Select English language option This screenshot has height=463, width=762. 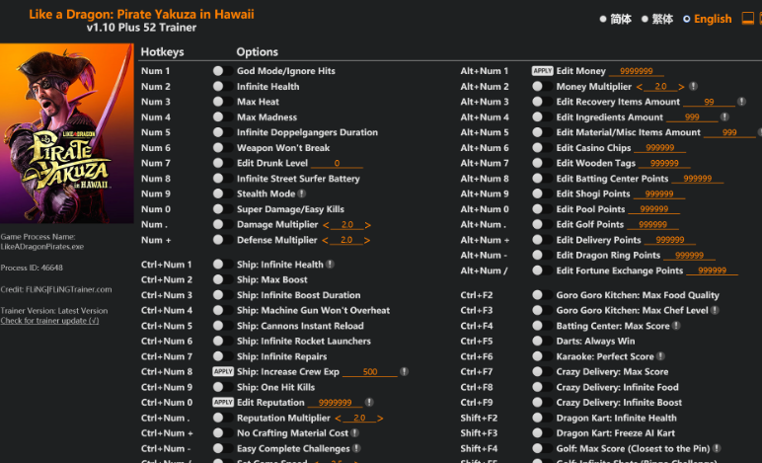pyautogui.click(x=707, y=19)
